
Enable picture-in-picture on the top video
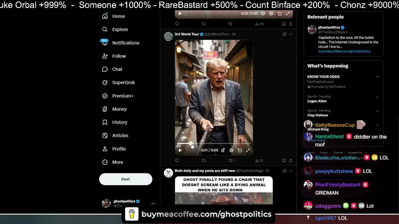coord(280,13)
